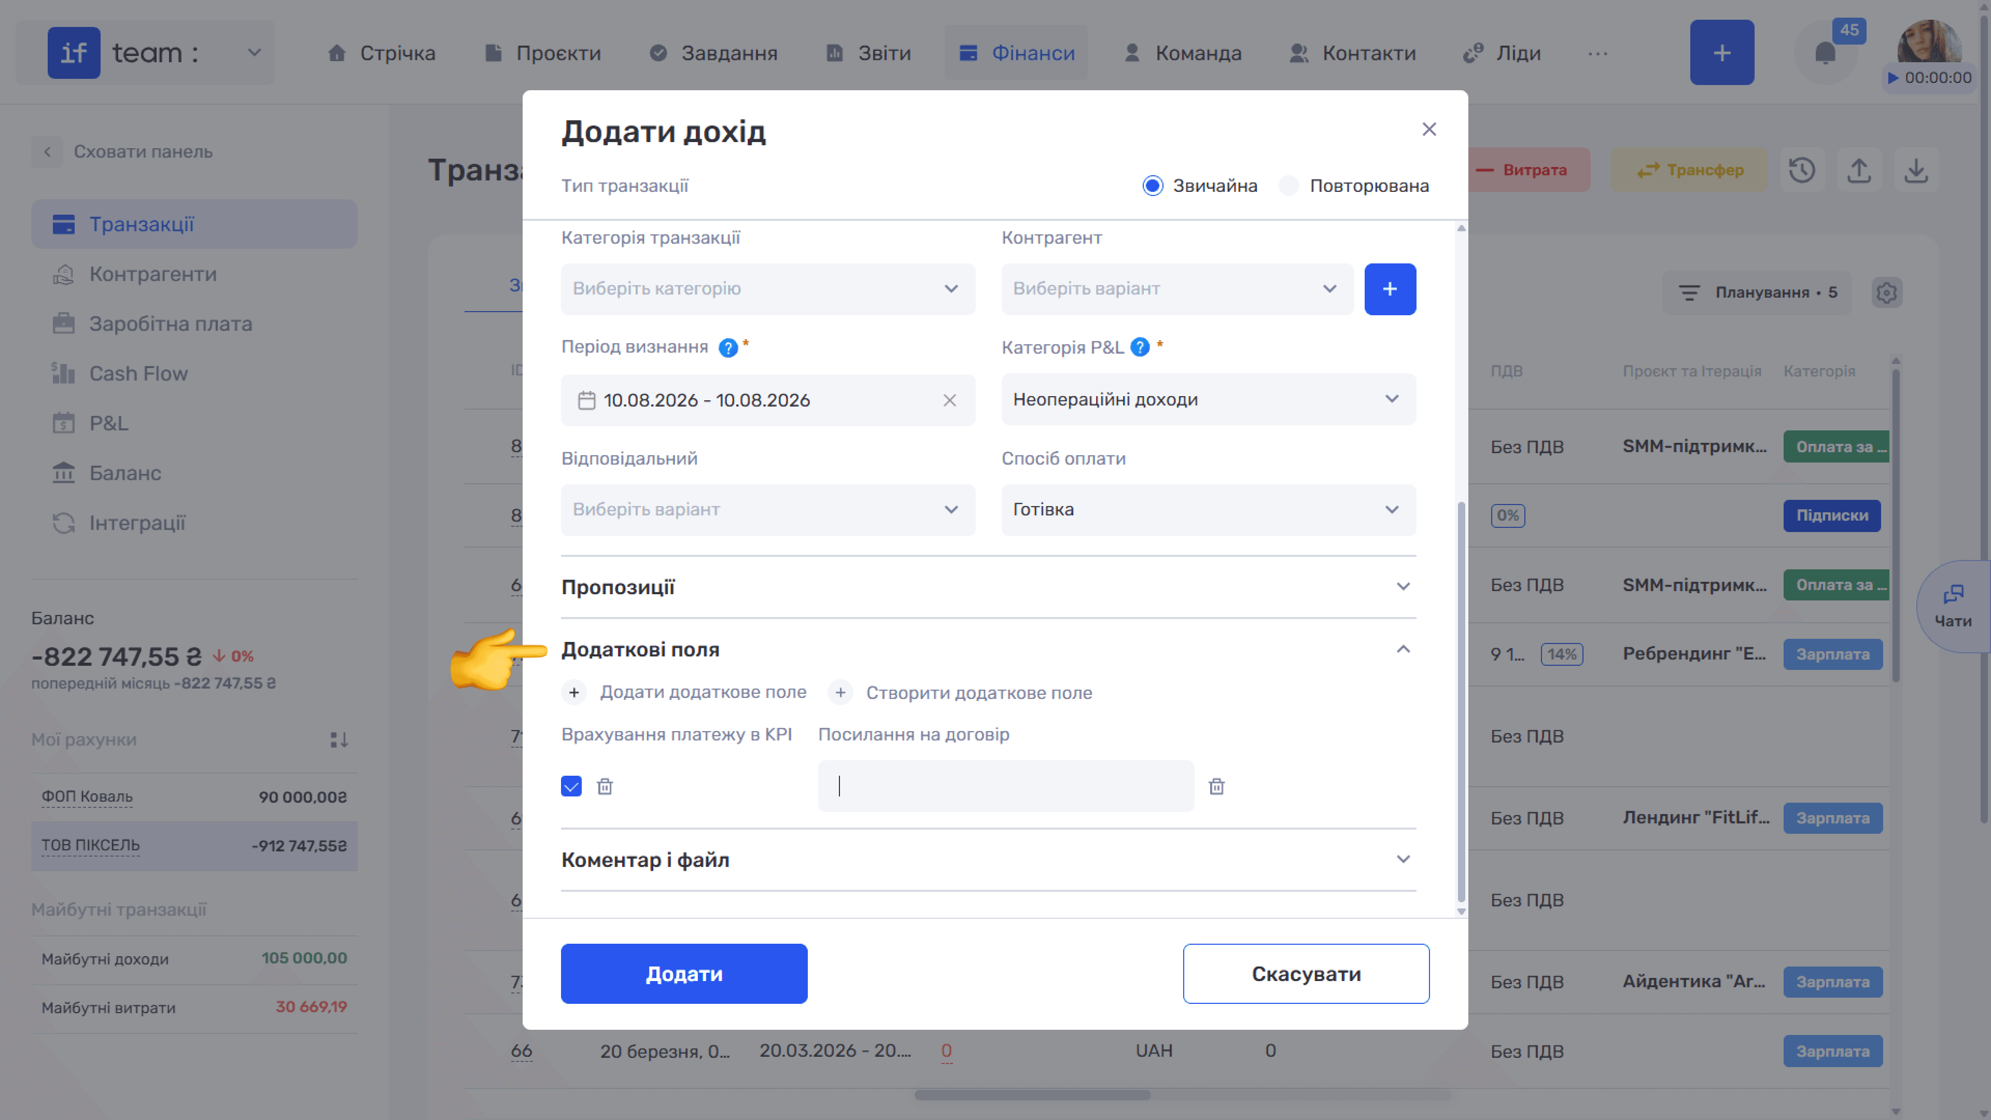Open Баланс in sidebar
Viewport: 1991px width, 1120px height.
click(194, 473)
